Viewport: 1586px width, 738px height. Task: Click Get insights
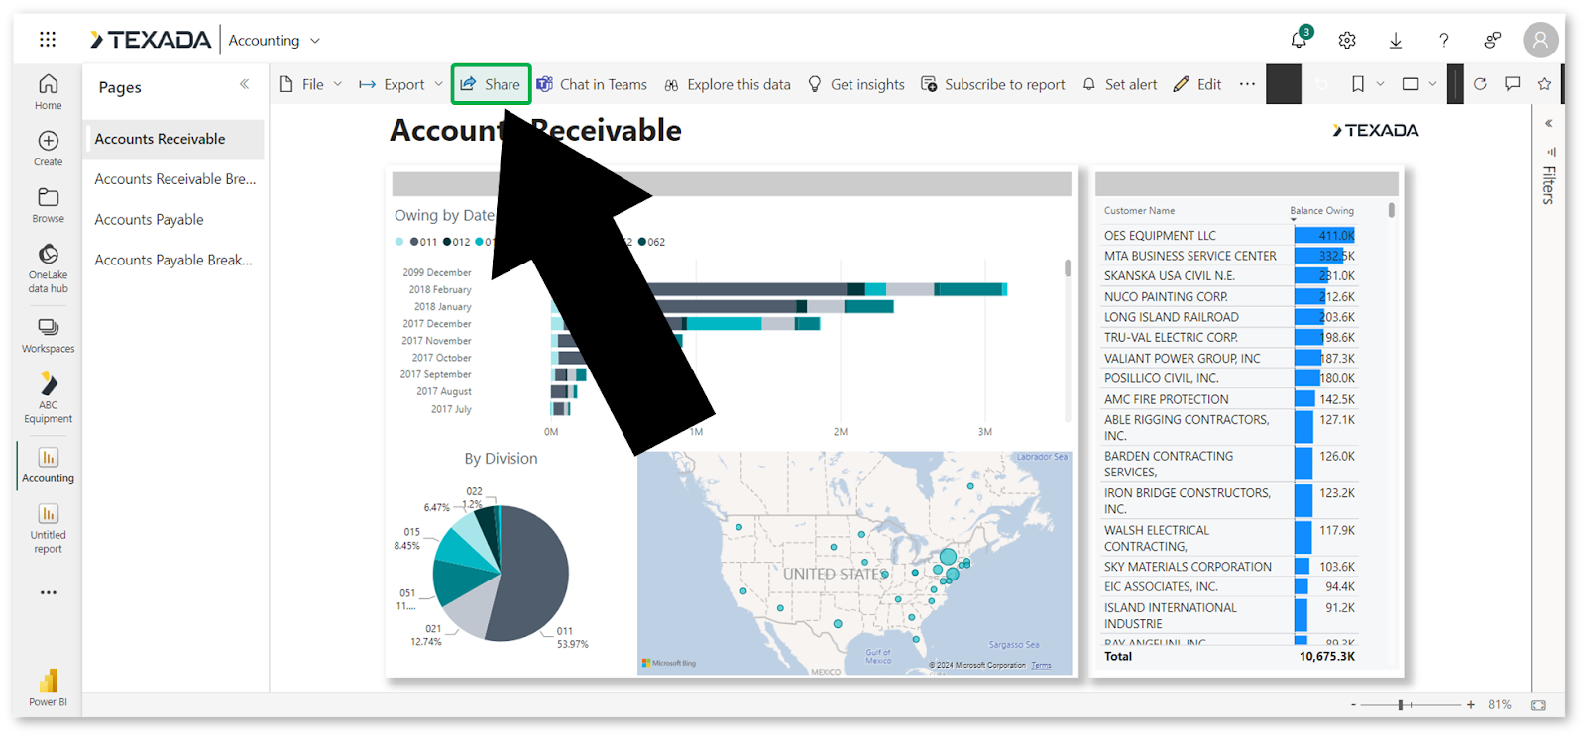(856, 84)
